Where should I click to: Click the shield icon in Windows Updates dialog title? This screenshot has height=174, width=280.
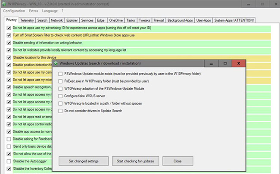coord(56,63)
